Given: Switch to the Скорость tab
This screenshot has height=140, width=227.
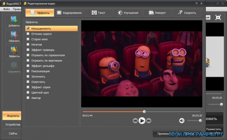Looking at the screenshot, I should [187, 13].
